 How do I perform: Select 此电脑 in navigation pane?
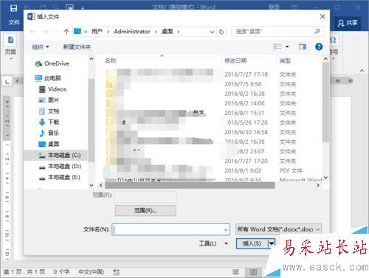48,78
